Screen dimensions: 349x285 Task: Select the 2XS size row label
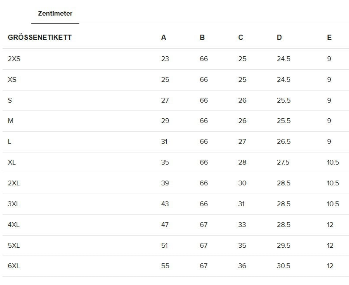14,58
